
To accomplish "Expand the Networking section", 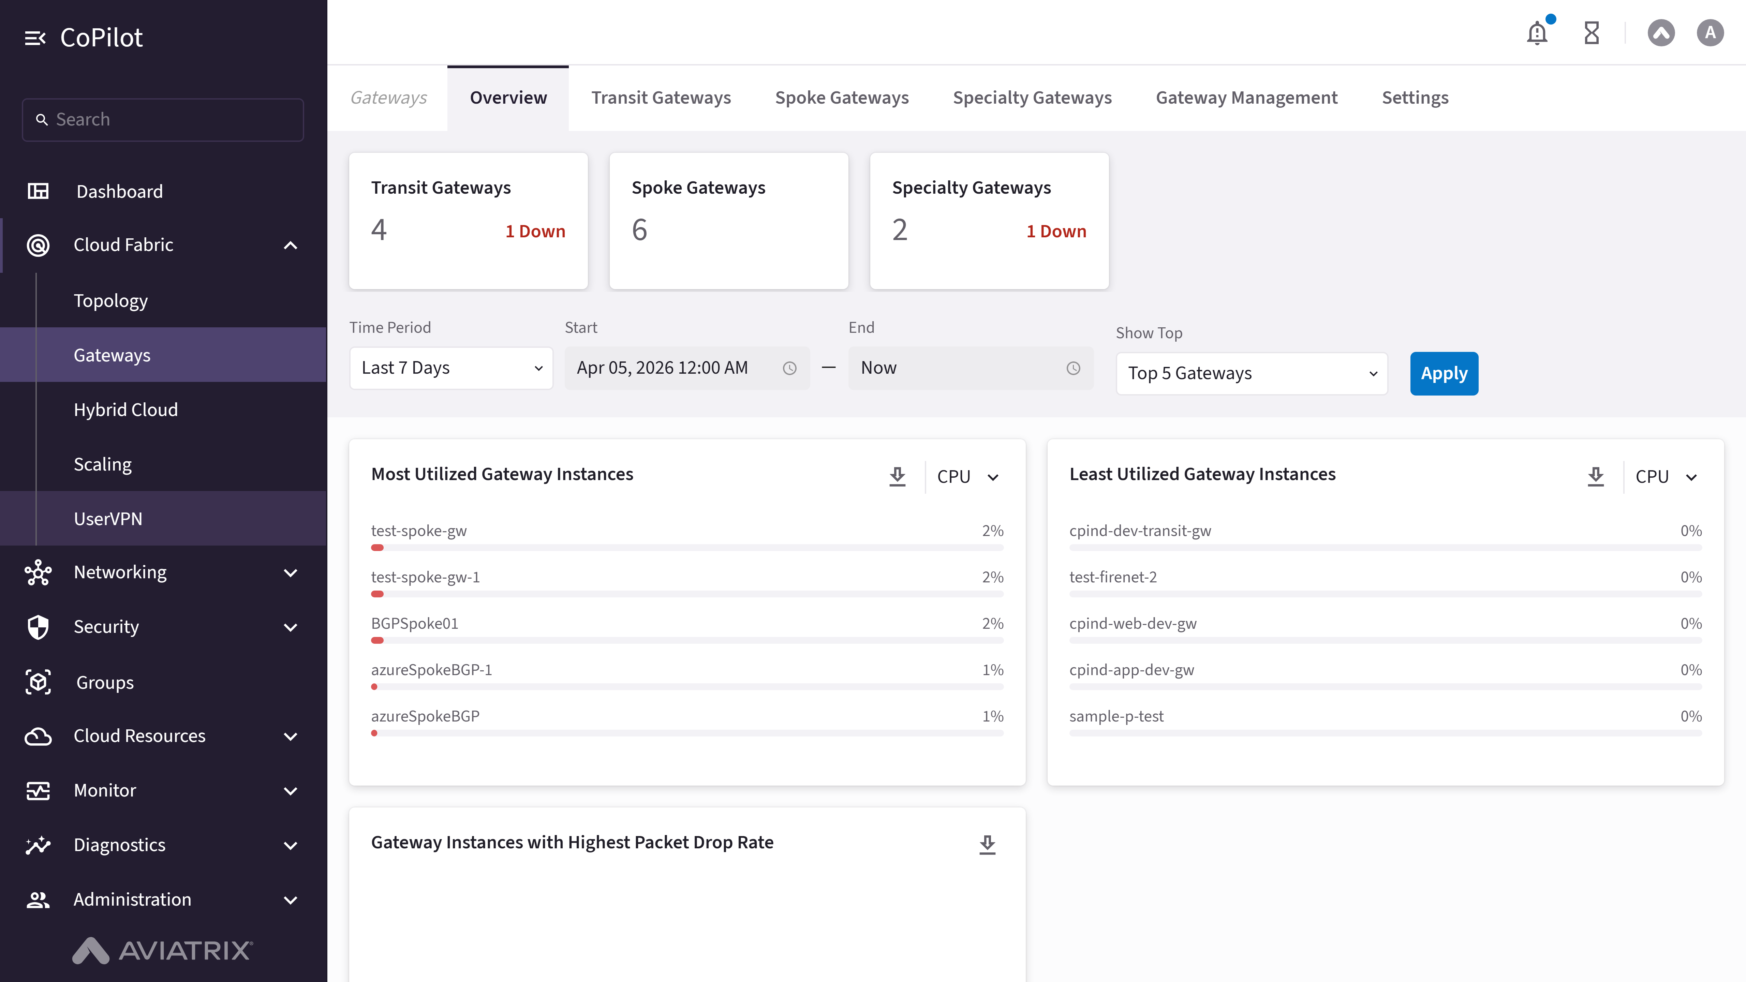I will 291,573.
